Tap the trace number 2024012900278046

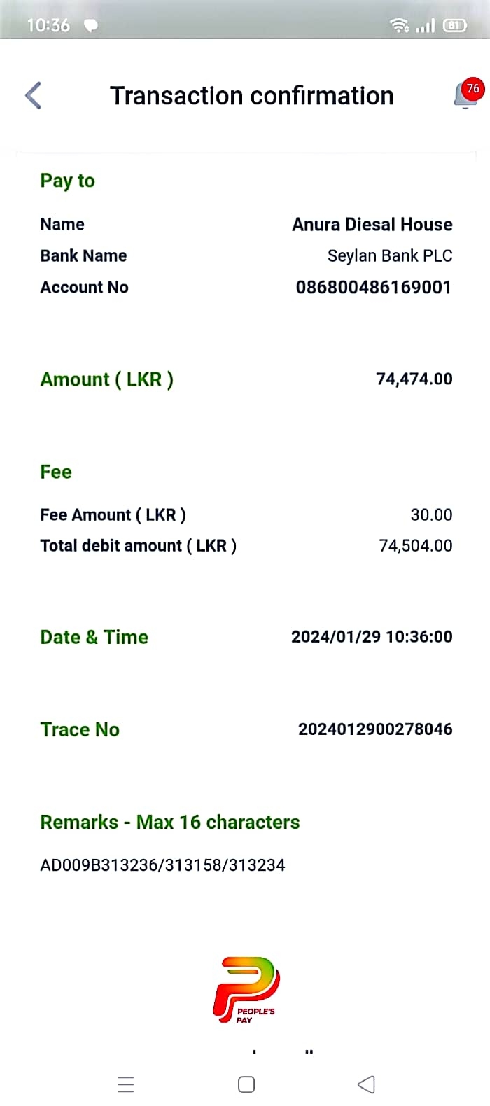(375, 729)
